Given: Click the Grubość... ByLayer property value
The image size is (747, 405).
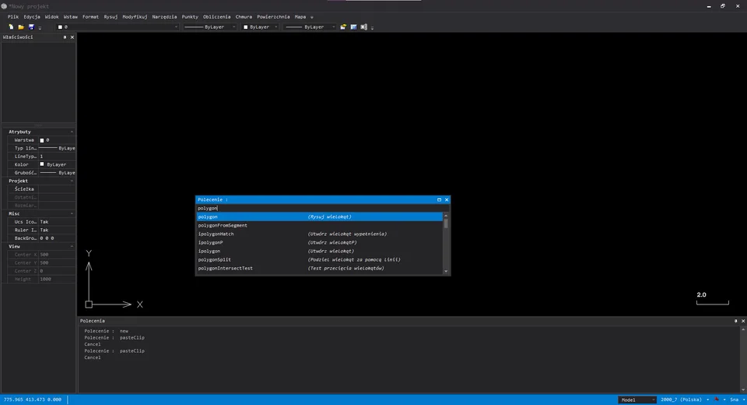Looking at the screenshot, I should coord(57,173).
